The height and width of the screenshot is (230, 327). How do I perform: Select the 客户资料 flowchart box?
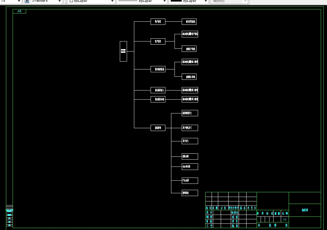pyautogui.click(x=158, y=41)
